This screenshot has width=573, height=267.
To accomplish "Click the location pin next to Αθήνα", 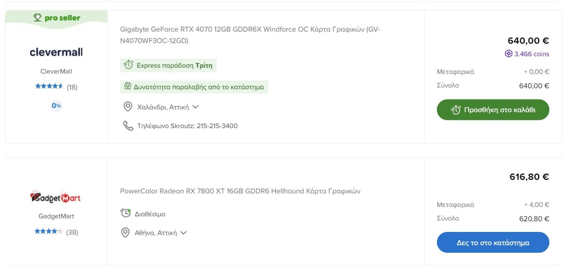I will (x=125, y=233).
